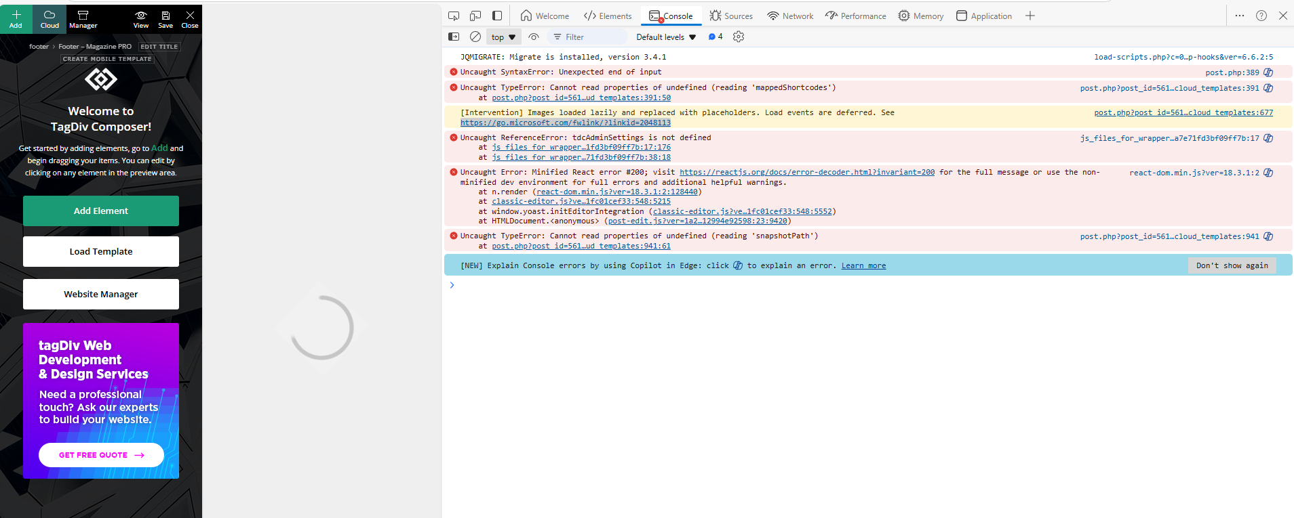
Task: Clear the console with the clear icon
Action: pos(475,37)
